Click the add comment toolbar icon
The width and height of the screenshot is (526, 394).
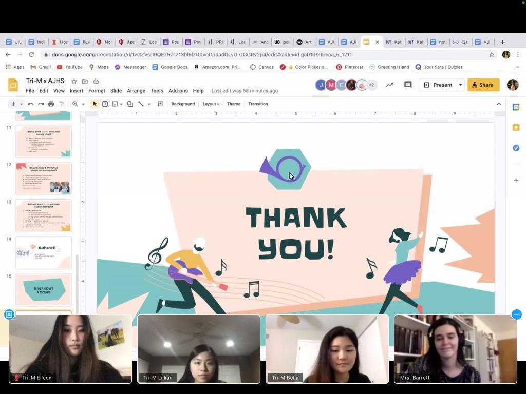[161, 104]
